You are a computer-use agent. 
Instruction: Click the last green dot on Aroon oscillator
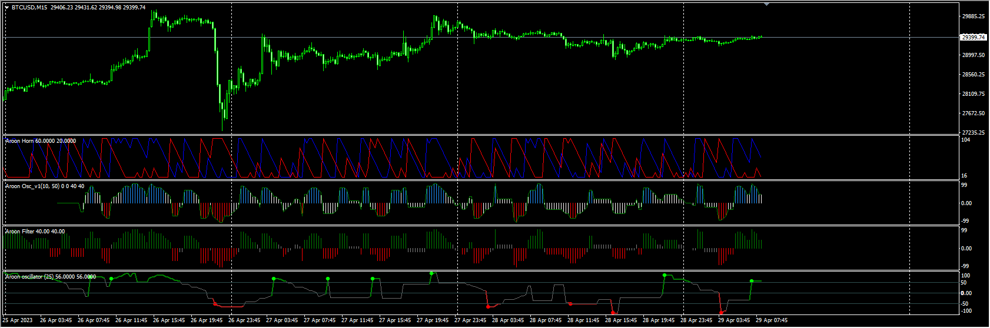point(752,281)
